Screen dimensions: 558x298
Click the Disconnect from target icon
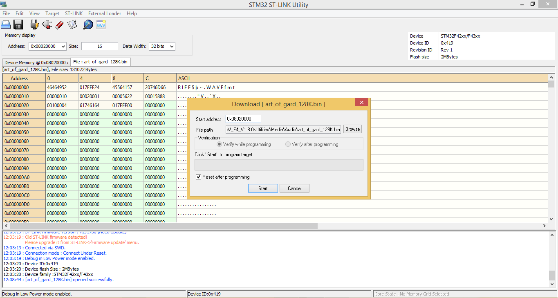click(47, 25)
